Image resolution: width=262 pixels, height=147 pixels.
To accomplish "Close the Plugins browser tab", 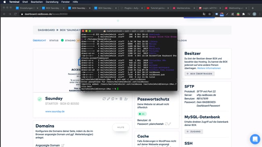I will 142,8.
